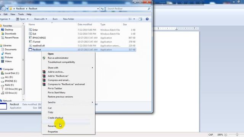244x137 pixels.
Task: Click the refresh button beside address bar
Action: 102,9
